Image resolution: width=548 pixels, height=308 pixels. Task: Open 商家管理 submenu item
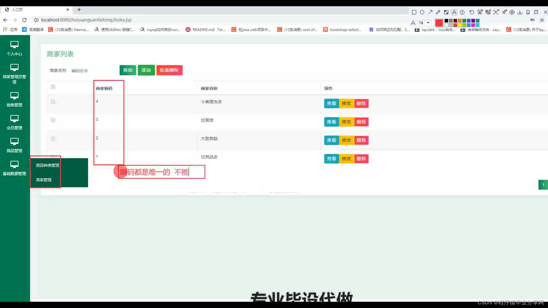point(44,180)
